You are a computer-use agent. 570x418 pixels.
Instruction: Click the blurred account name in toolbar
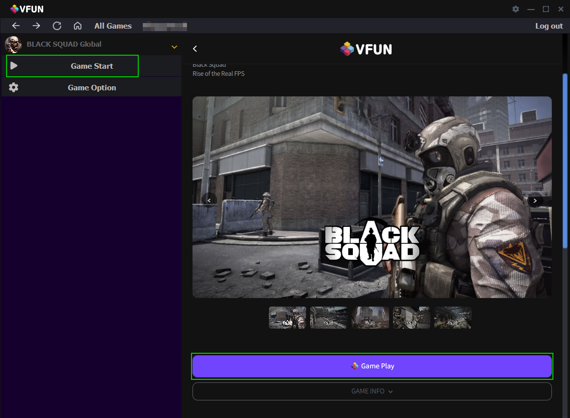tap(165, 26)
